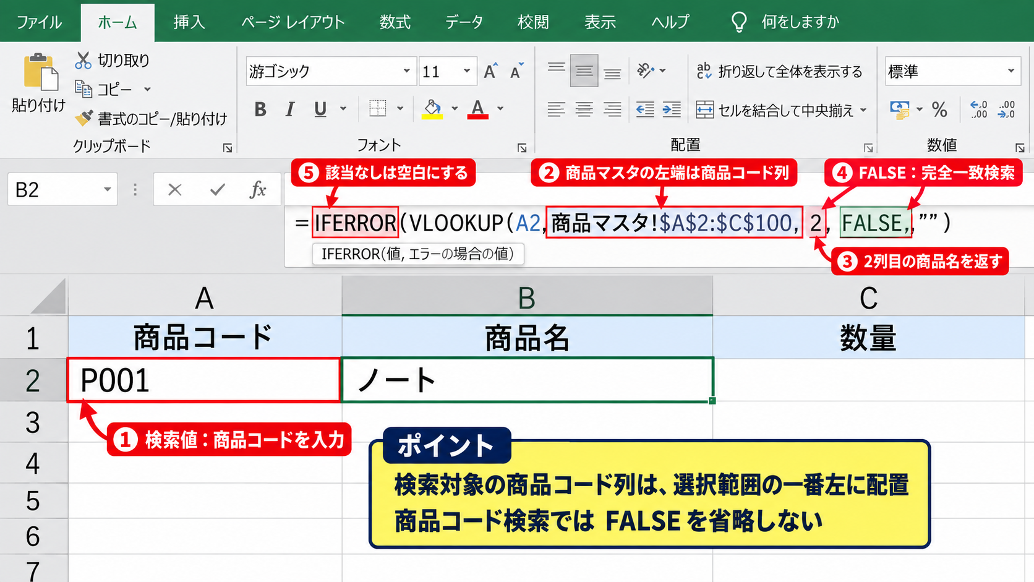Click the Copy (コピー) icon
1034x582 pixels.
tap(83, 89)
